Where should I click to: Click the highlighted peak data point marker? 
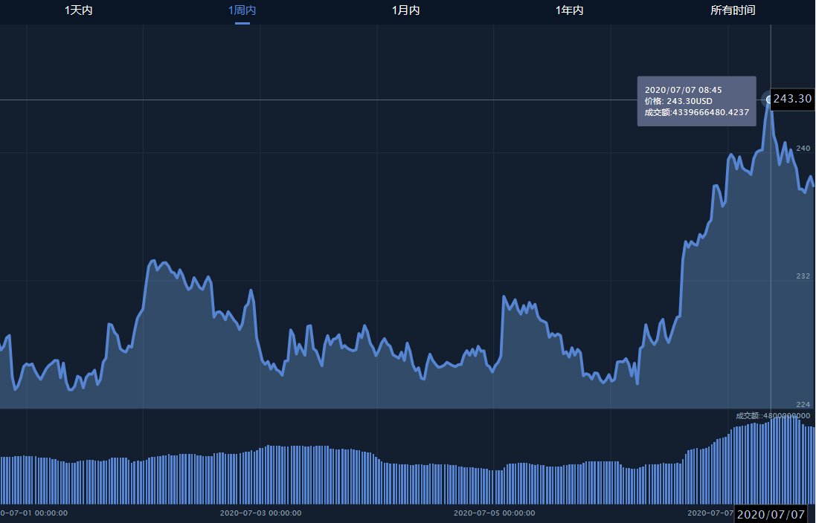pos(770,100)
